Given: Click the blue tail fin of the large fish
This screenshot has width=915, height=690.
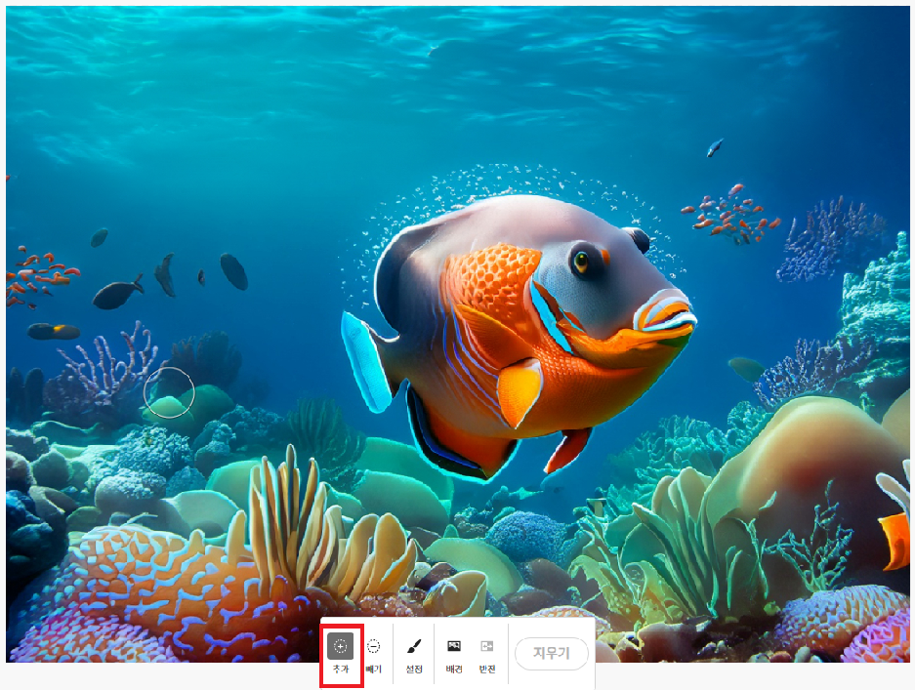Looking at the screenshot, I should click(365, 359).
